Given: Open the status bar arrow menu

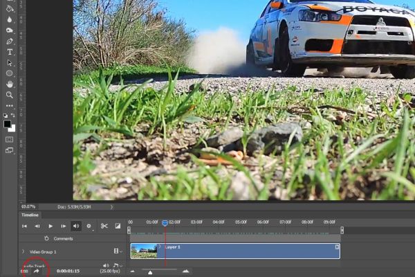Looking at the screenshot, I should coord(111,207).
